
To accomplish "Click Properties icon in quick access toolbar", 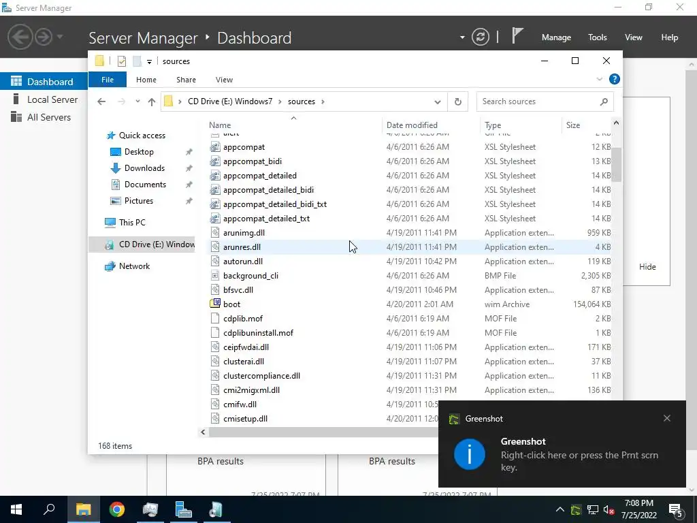I will pyautogui.click(x=121, y=61).
